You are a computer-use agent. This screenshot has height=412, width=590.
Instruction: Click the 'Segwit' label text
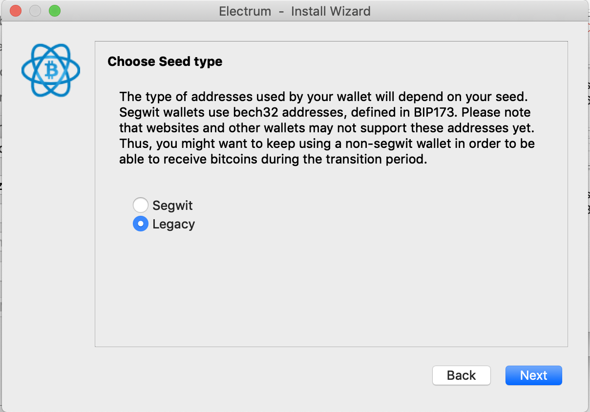(x=172, y=205)
